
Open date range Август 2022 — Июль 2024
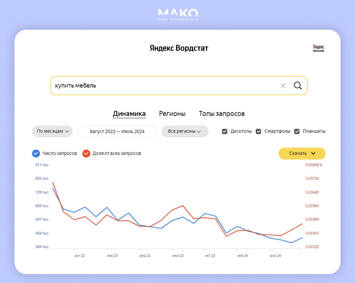[117, 131]
